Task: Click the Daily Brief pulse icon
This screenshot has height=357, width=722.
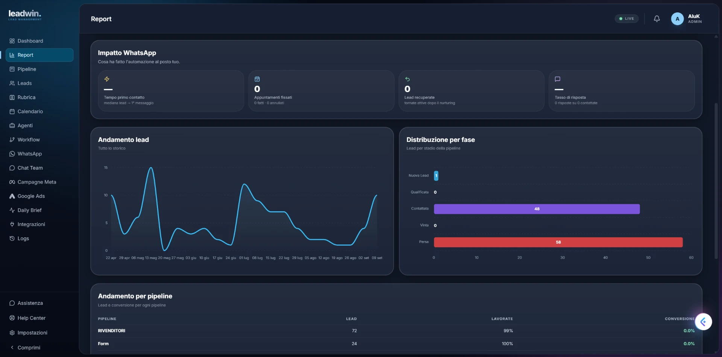Action: pyautogui.click(x=12, y=210)
